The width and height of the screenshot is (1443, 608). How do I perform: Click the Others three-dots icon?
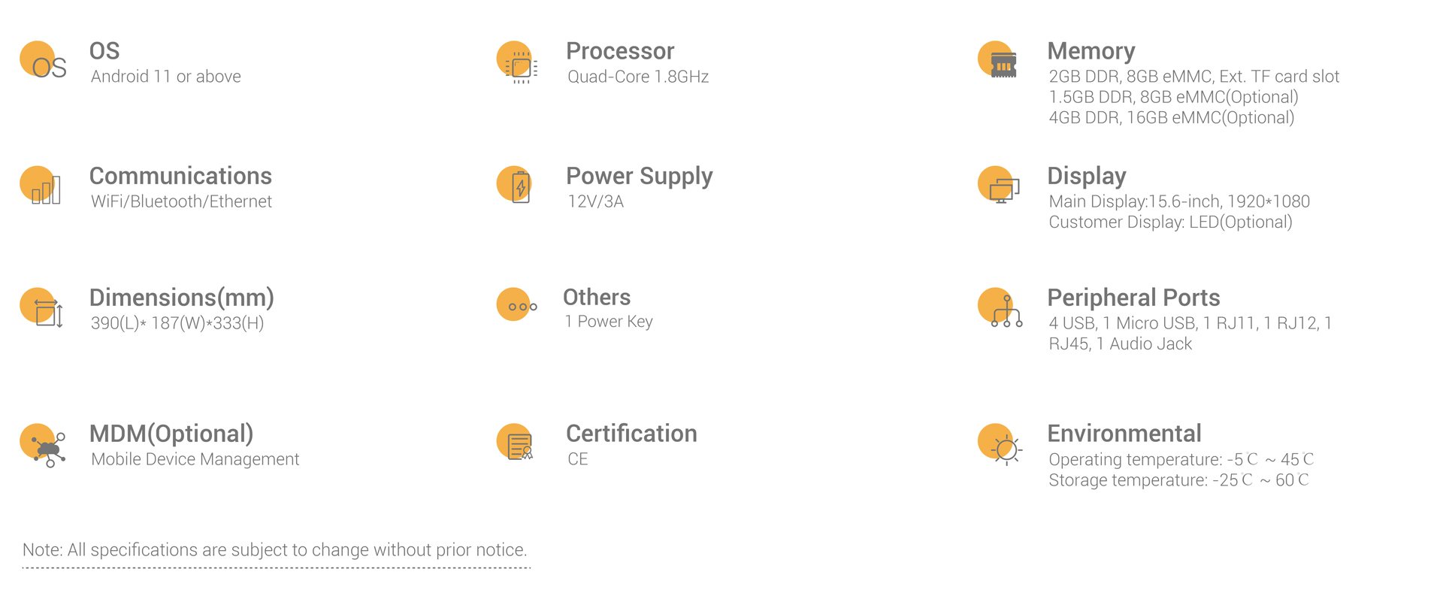tap(517, 305)
